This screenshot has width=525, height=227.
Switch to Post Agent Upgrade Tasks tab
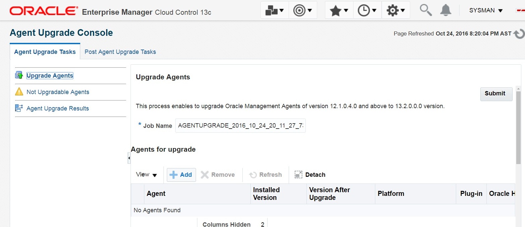click(x=120, y=52)
